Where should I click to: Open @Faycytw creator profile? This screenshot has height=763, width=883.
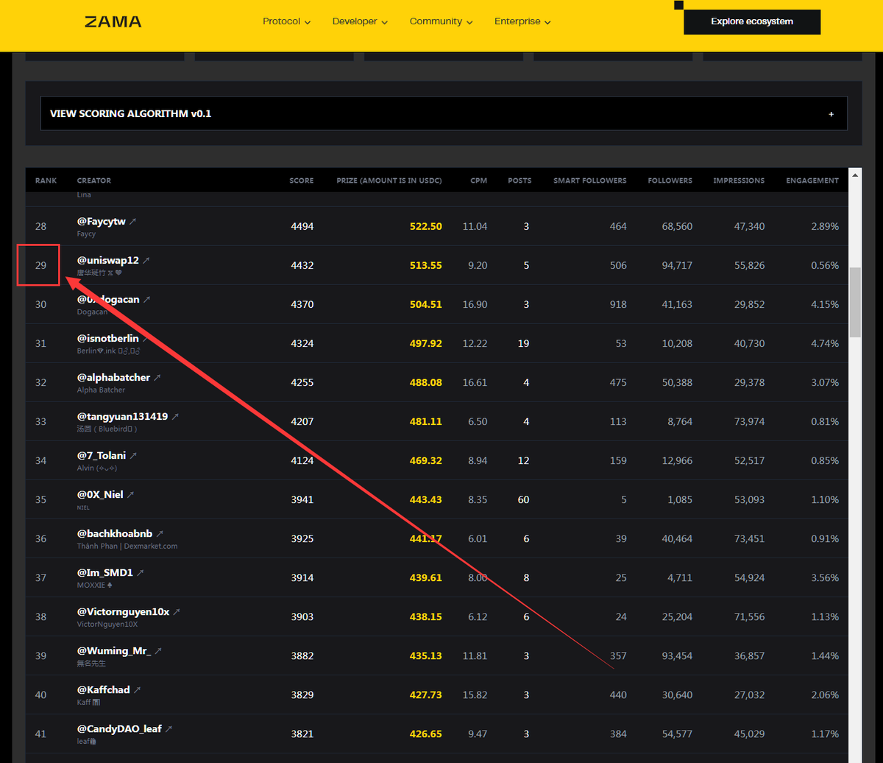[102, 221]
